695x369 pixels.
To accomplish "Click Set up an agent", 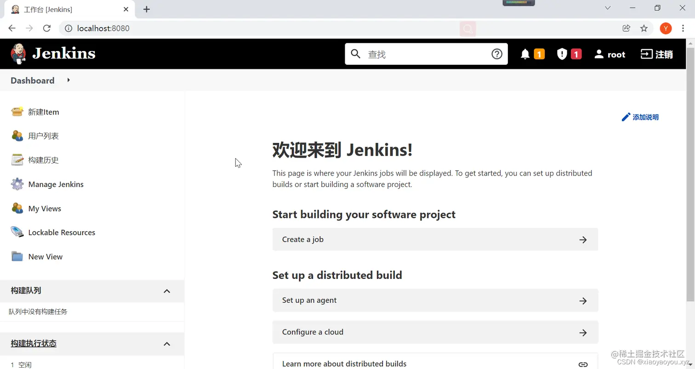I will click(x=435, y=301).
